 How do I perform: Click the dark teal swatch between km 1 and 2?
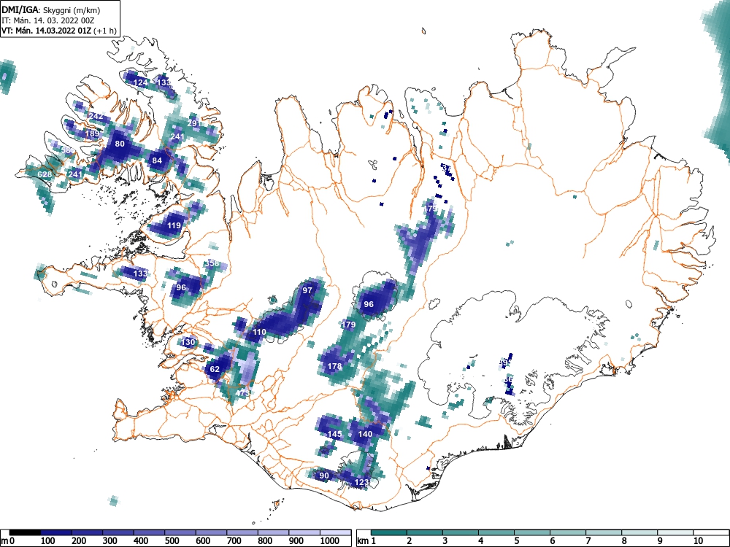389,532
